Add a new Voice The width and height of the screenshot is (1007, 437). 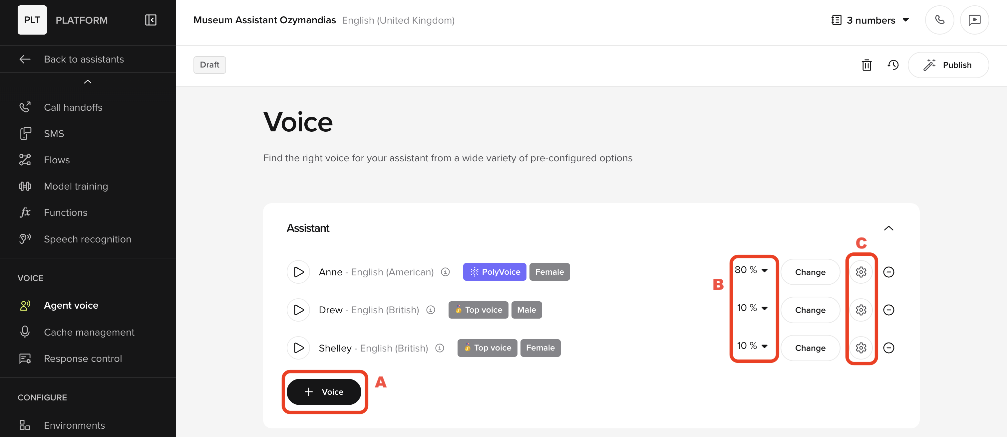coord(324,392)
